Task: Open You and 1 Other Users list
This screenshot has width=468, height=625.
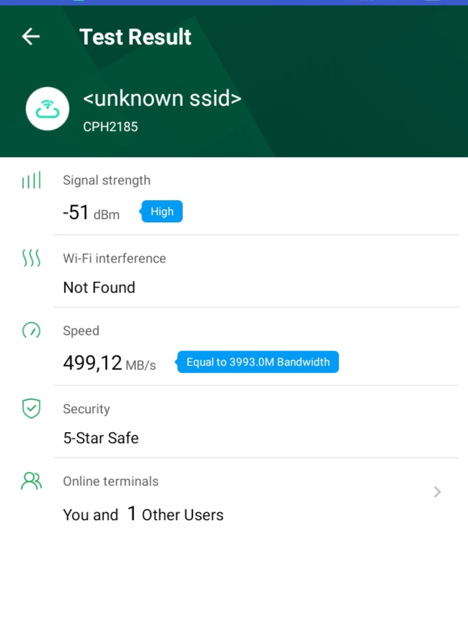Action: (x=143, y=515)
